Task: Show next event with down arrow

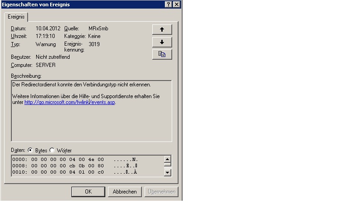Action: coord(162,42)
